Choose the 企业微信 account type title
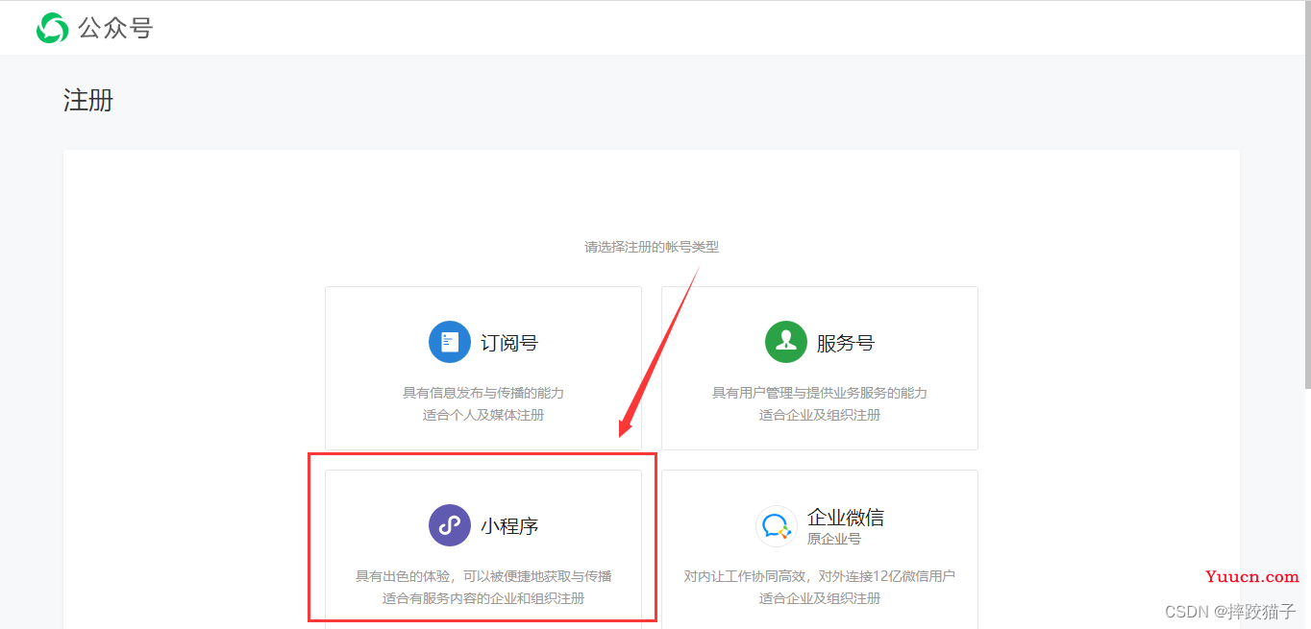This screenshot has height=629, width=1311. click(846, 518)
